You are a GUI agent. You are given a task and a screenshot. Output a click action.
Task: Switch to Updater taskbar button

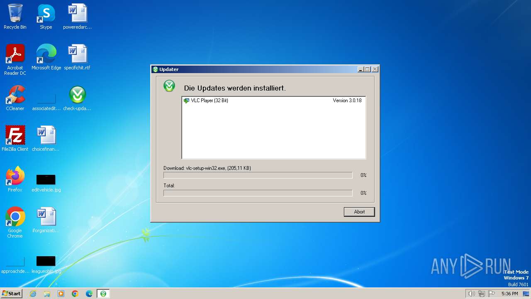(103, 294)
